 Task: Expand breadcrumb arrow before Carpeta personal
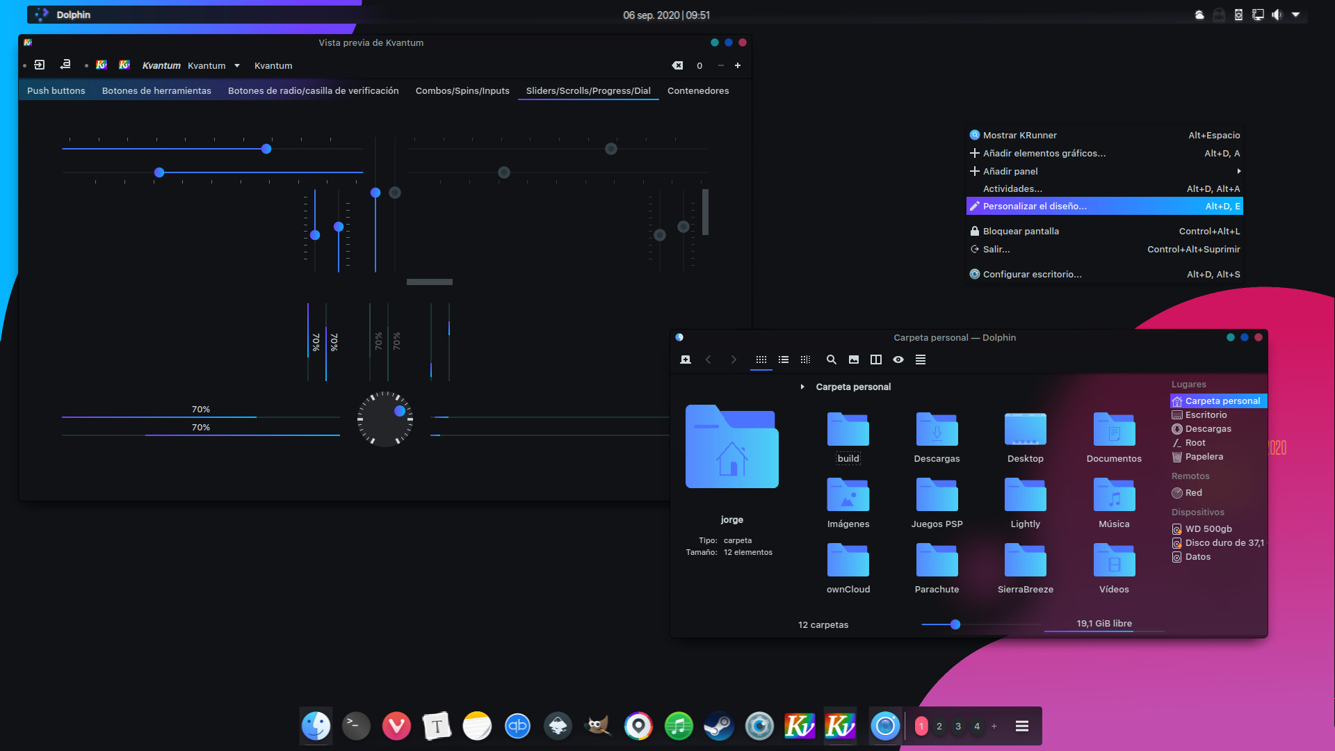(802, 387)
